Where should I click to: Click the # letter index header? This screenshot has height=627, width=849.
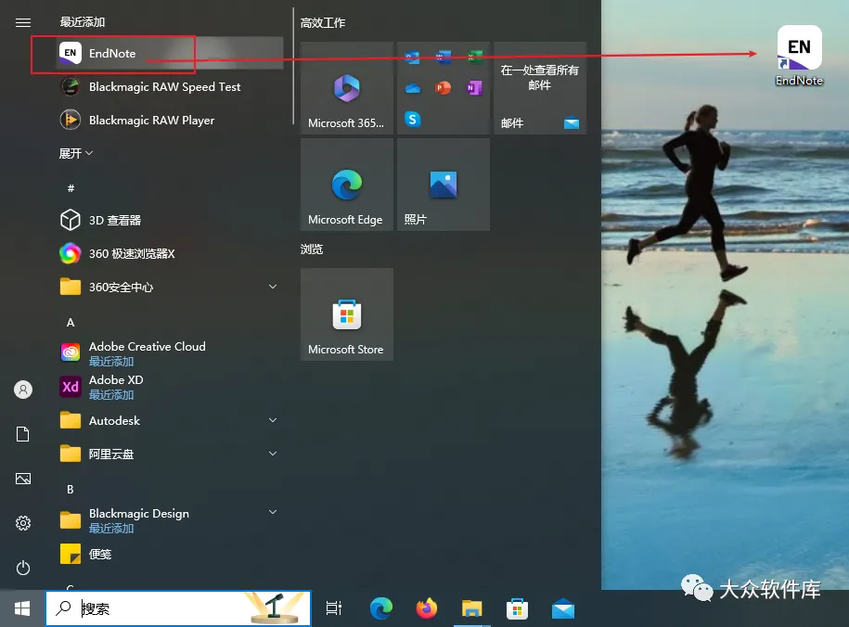71,188
